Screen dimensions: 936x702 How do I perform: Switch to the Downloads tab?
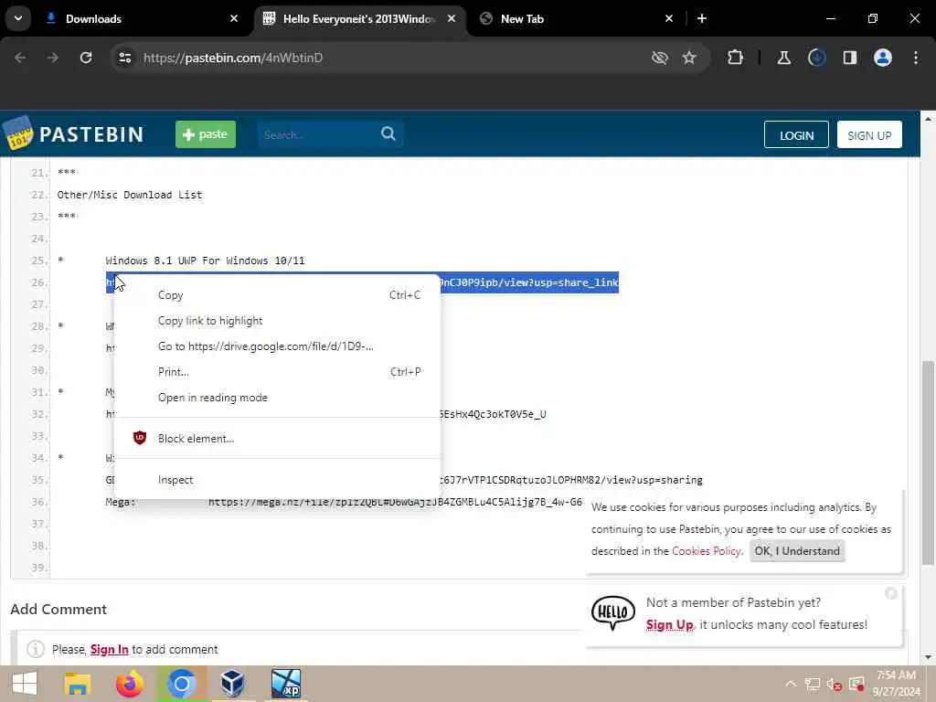(93, 19)
